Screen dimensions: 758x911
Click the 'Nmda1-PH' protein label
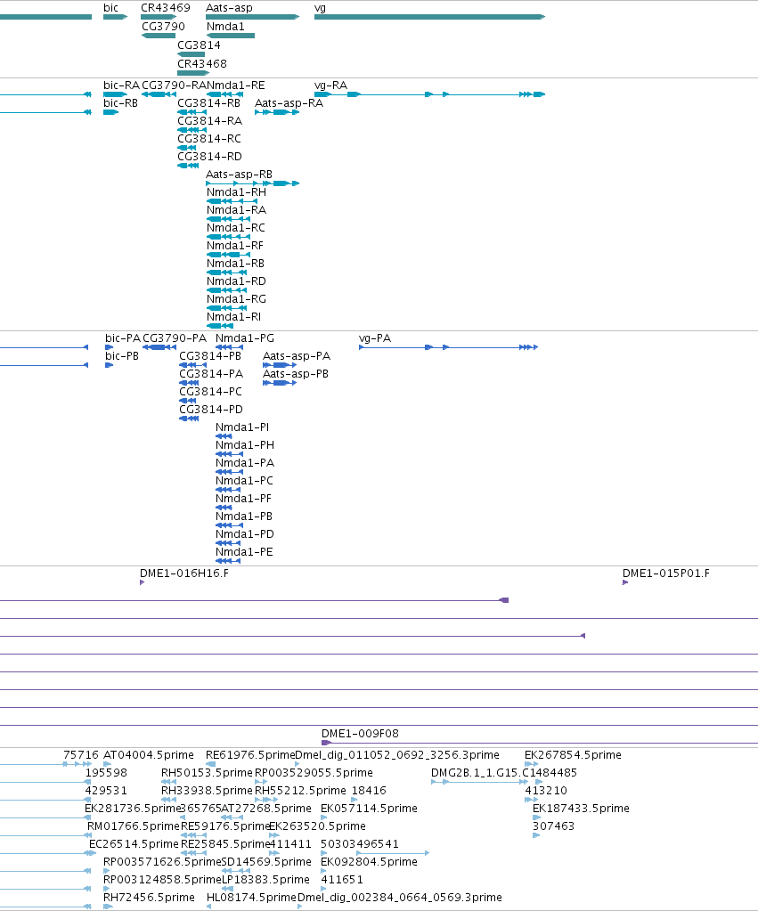(245, 445)
